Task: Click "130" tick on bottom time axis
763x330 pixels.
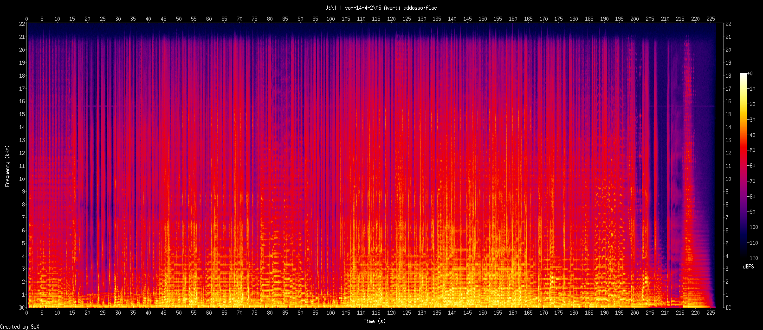Action: (x=422, y=312)
